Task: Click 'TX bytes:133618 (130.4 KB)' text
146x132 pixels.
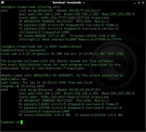Action: coord(92,36)
